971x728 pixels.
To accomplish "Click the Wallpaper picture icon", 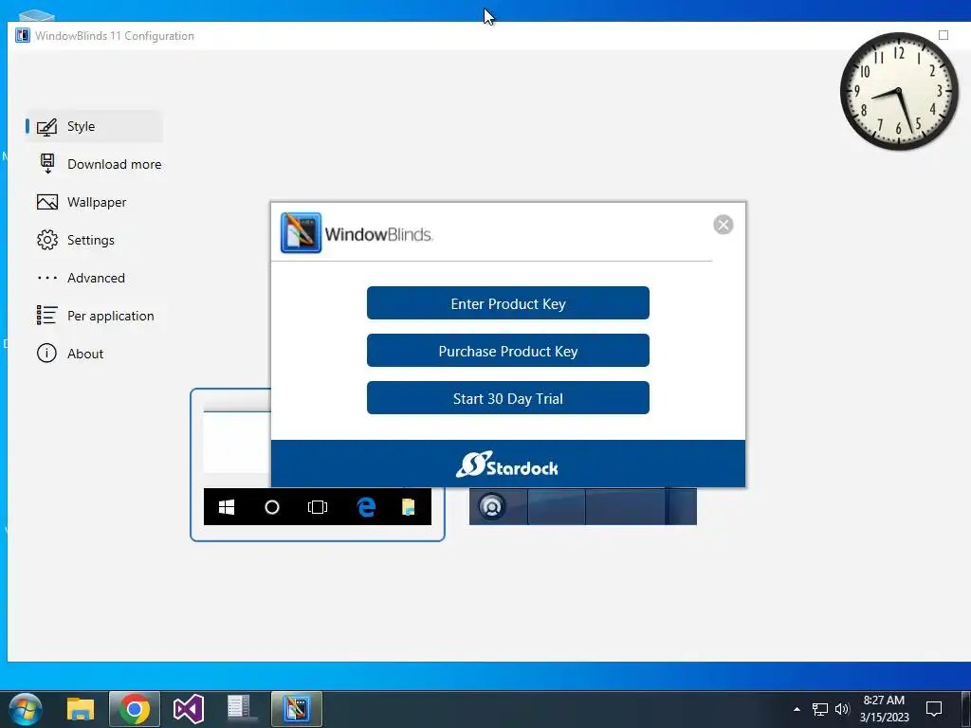I will coord(47,203).
